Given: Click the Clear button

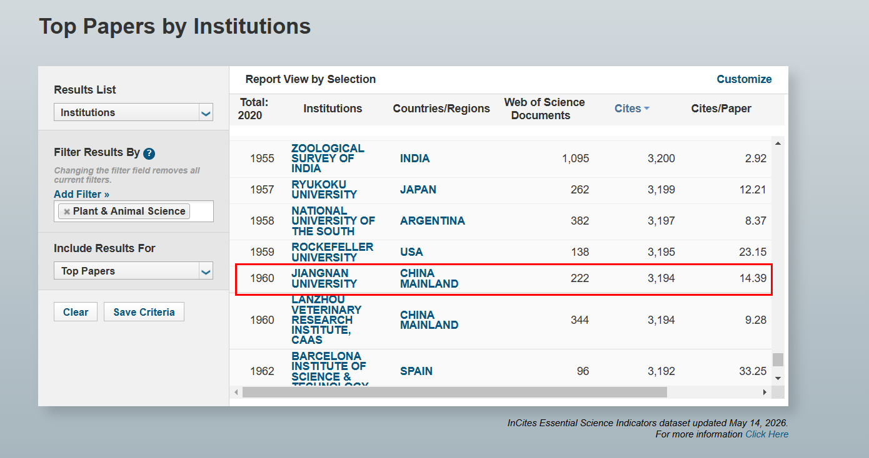Looking at the screenshot, I should (x=76, y=312).
